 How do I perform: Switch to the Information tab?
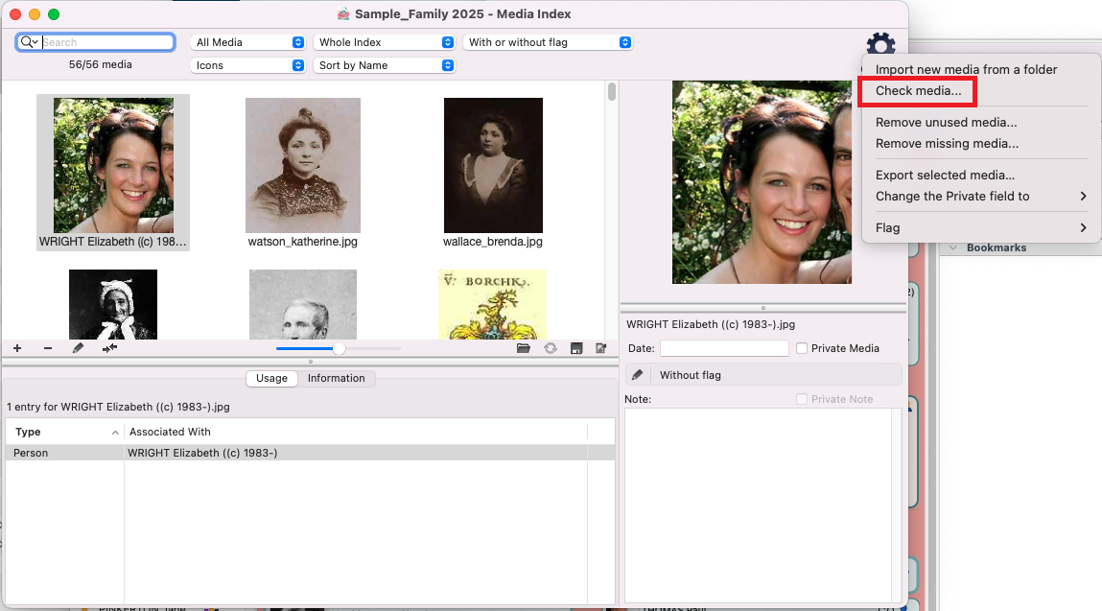(x=336, y=378)
